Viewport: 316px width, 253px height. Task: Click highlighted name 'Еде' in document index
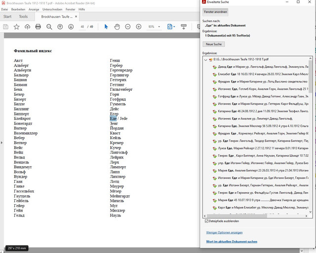113,118
